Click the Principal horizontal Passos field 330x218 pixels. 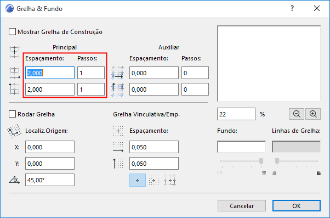(x=91, y=73)
